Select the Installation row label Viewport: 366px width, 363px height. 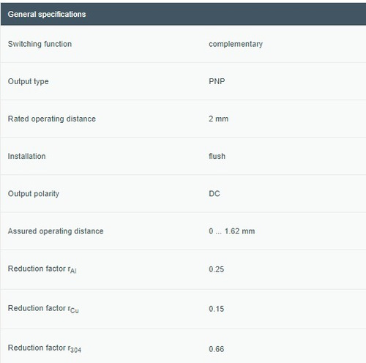pos(26,156)
